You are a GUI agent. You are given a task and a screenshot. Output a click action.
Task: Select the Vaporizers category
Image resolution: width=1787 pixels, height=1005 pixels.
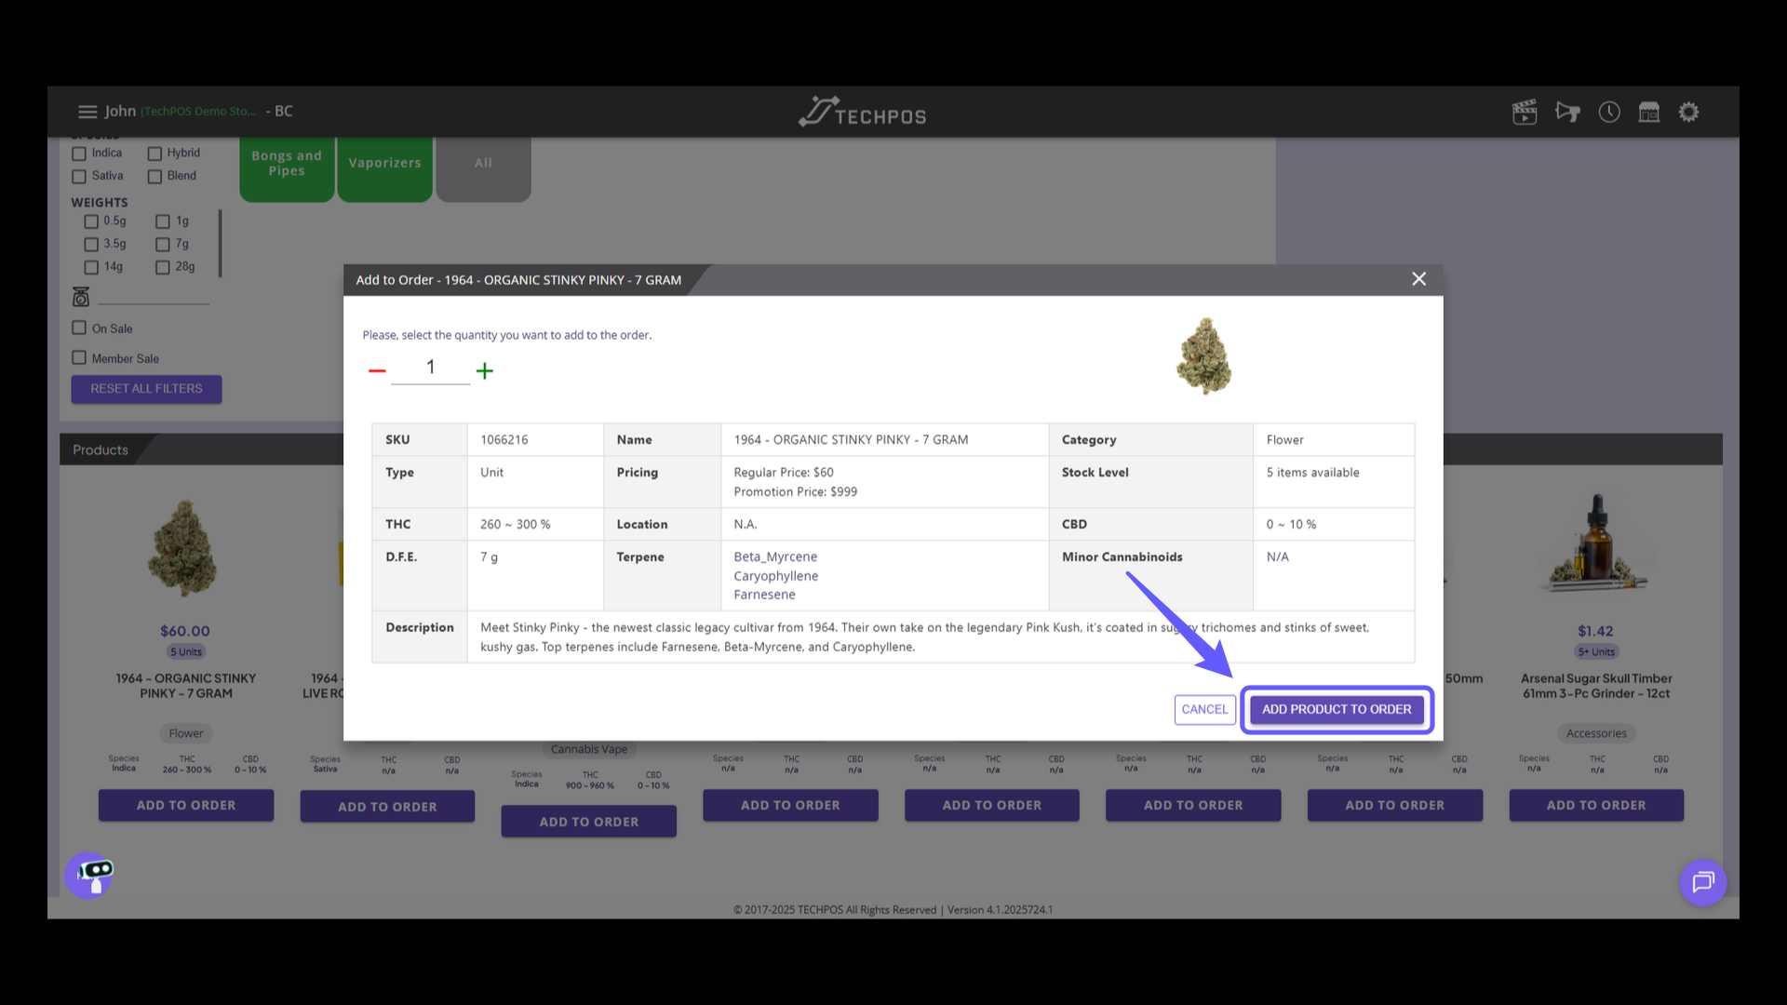384,167
